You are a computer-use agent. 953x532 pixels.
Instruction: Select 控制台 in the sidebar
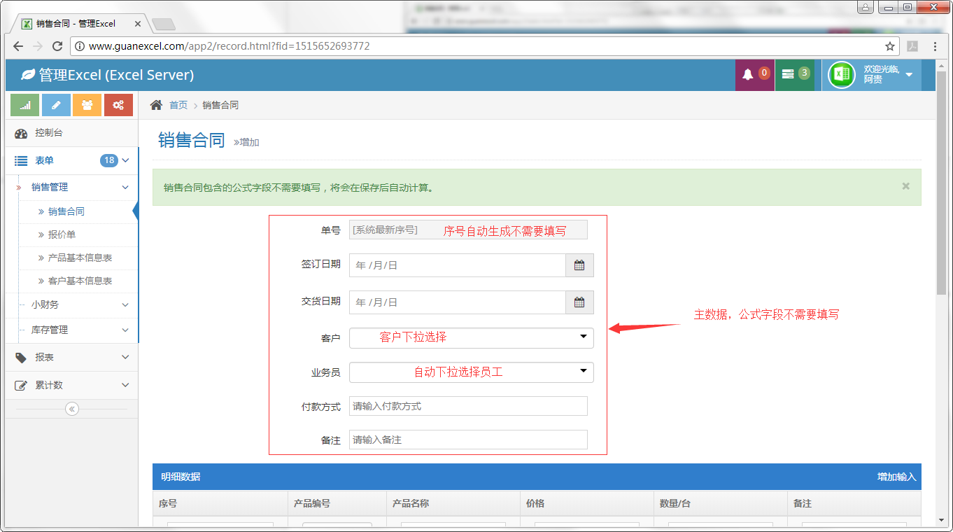(49, 133)
